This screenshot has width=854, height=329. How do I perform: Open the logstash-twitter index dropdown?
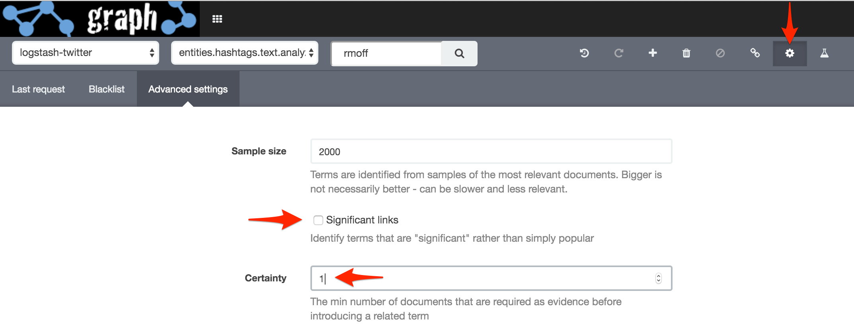pyautogui.click(x=86, y=53)
